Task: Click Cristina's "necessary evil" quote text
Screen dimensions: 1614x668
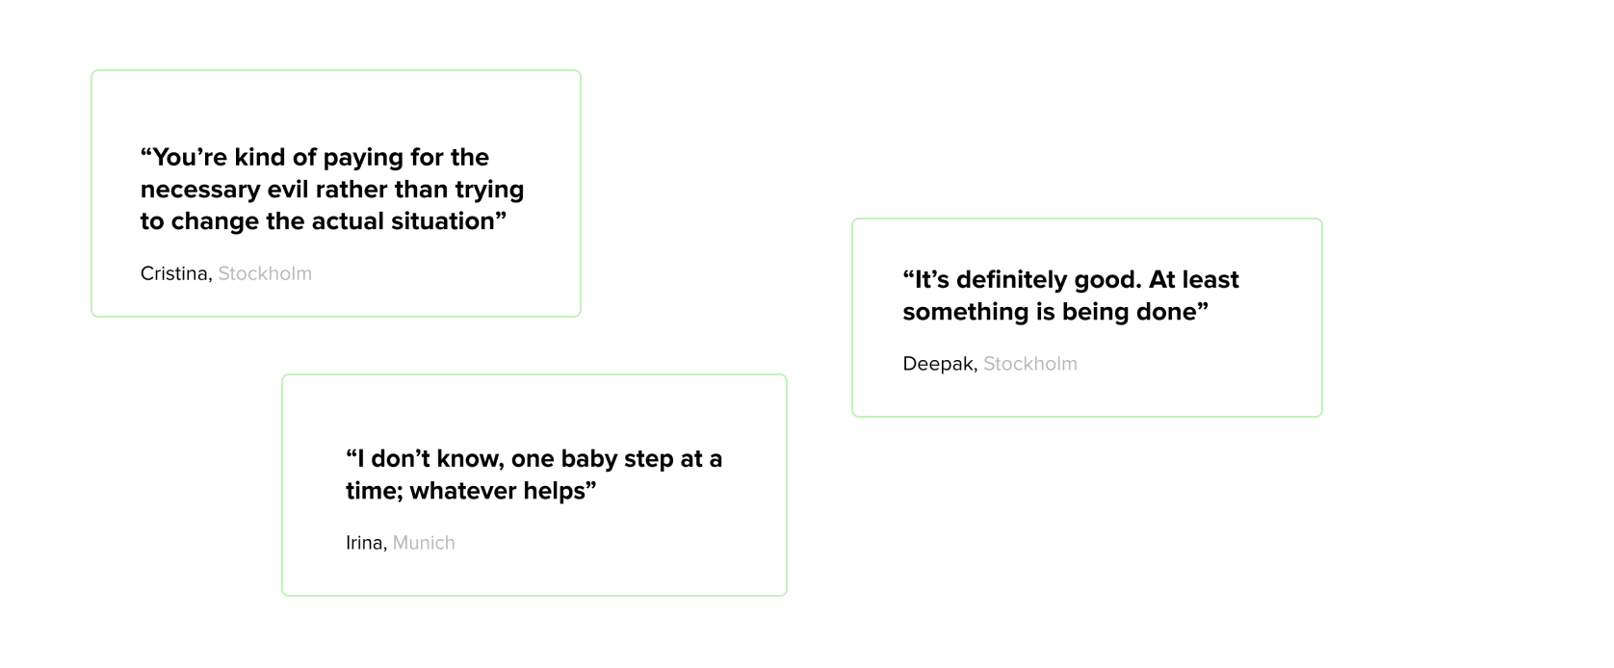Action: (332, 189)
